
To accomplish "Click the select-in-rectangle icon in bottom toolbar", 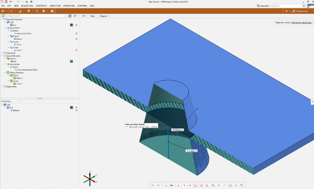I will (x=166, y=186).
